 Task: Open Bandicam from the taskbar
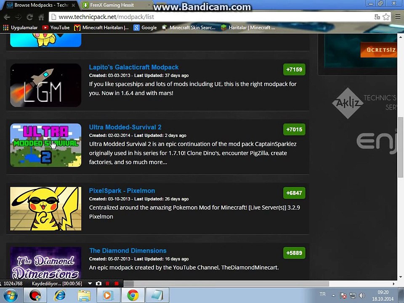(x=35, y=295)
